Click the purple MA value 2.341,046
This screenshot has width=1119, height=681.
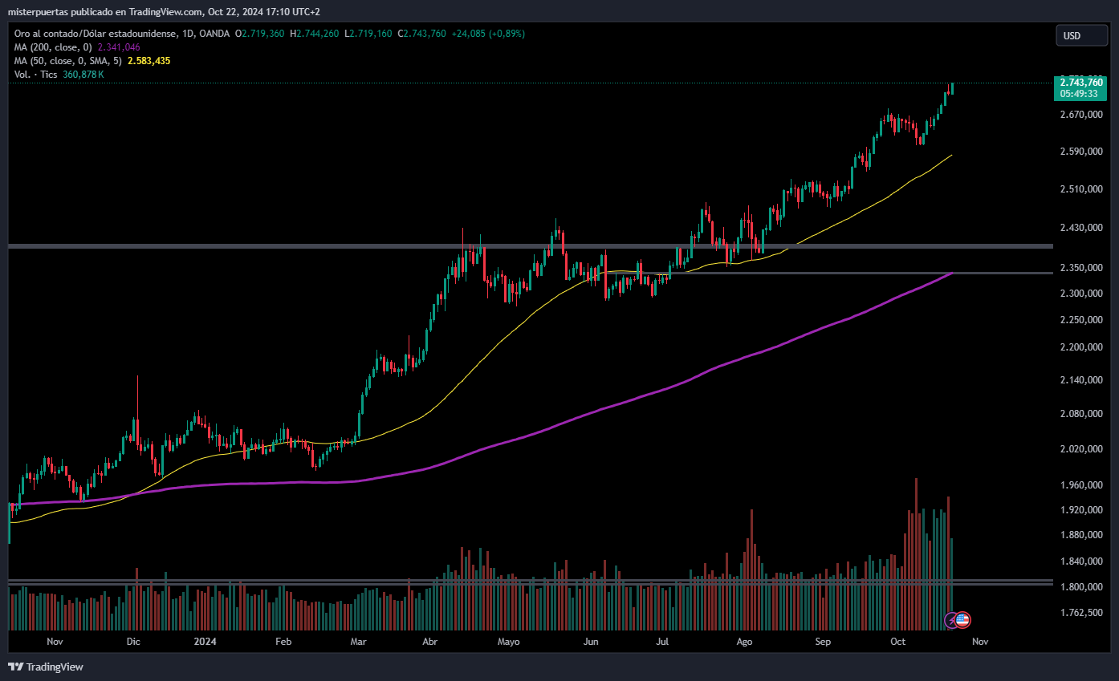[119, 47]
